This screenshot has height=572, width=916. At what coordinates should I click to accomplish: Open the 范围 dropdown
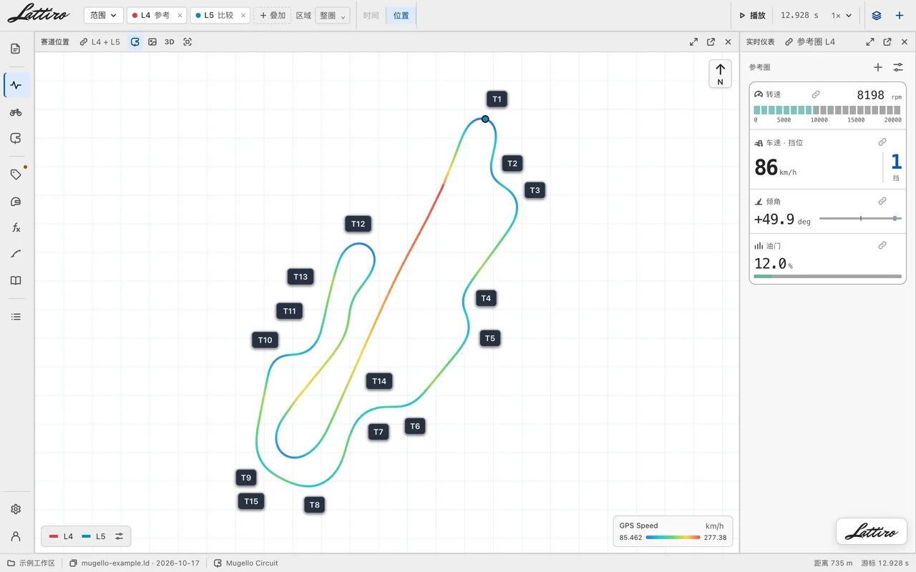tap(103, 15)
